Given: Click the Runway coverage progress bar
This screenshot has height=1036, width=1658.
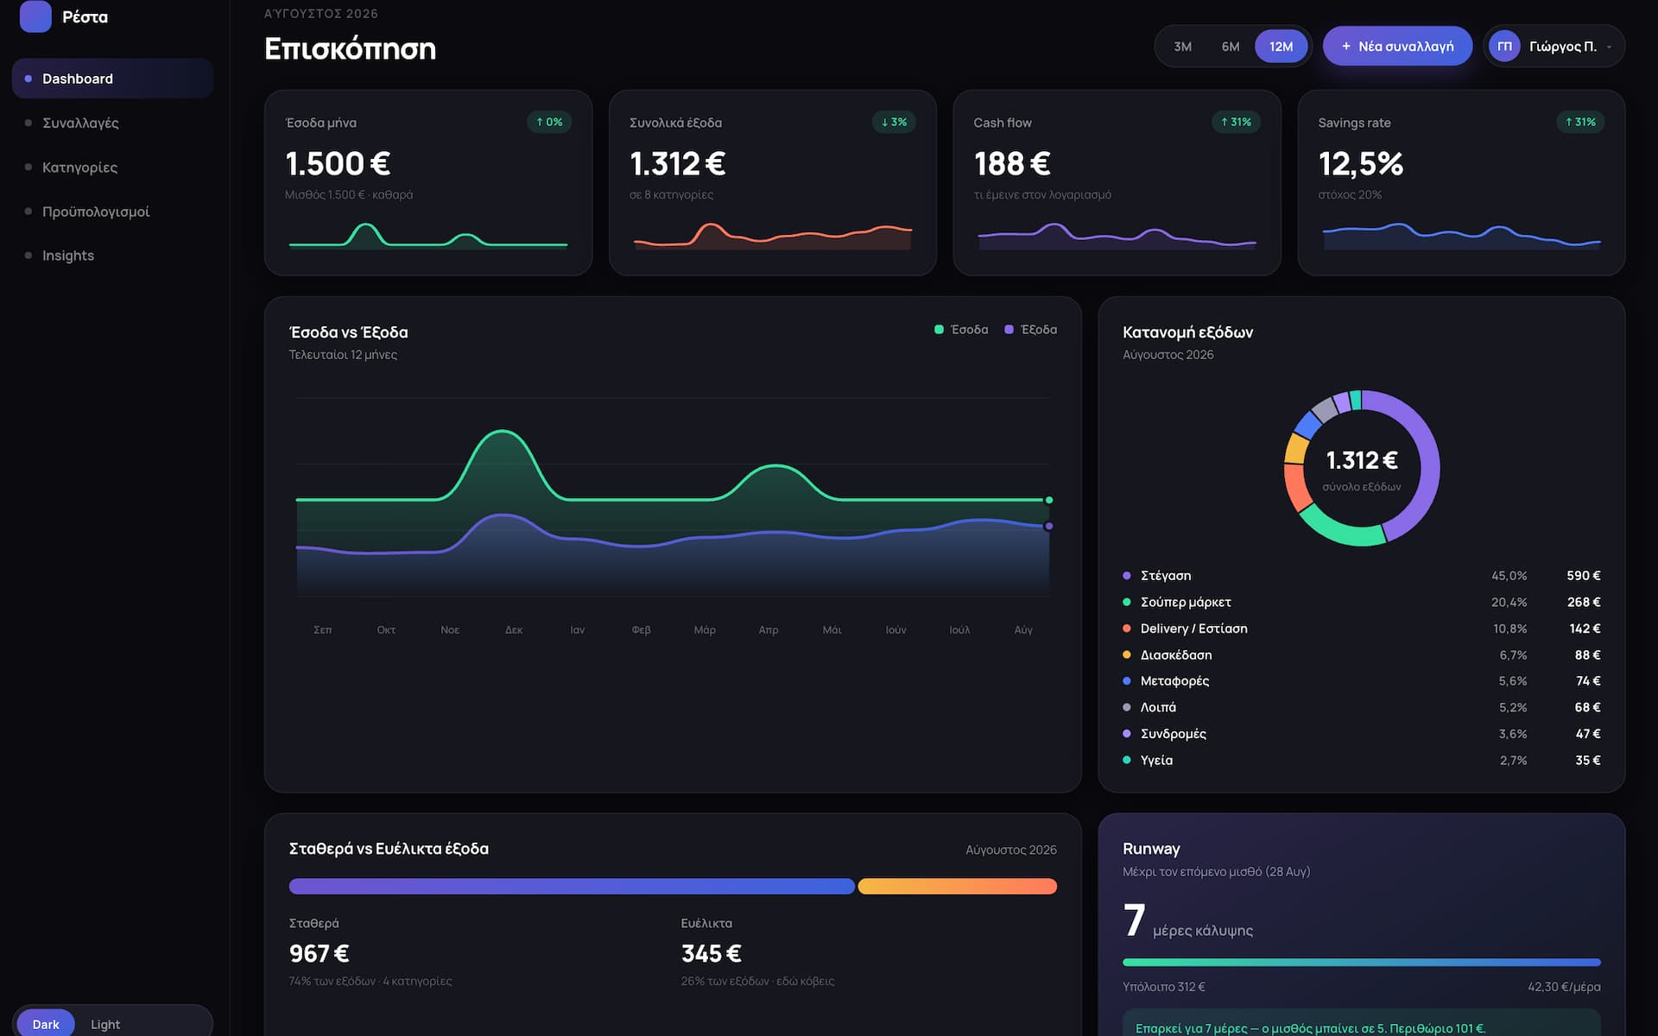Looking at the screenshot, I should (x=1362, y=962).
